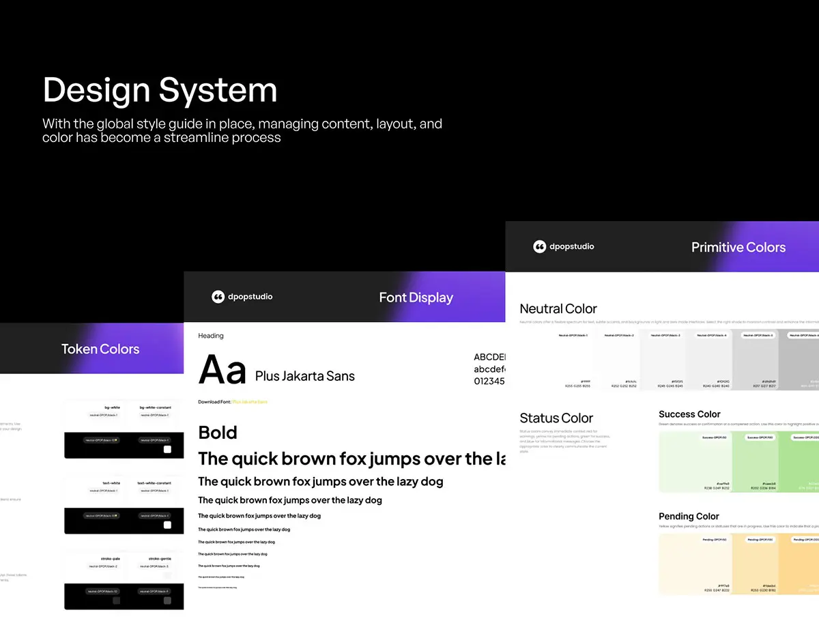Screen dimensions: 819x619
Task: Pick the Pending-DPOP/50 pale yellow swatch
Action: coord(695,564)
